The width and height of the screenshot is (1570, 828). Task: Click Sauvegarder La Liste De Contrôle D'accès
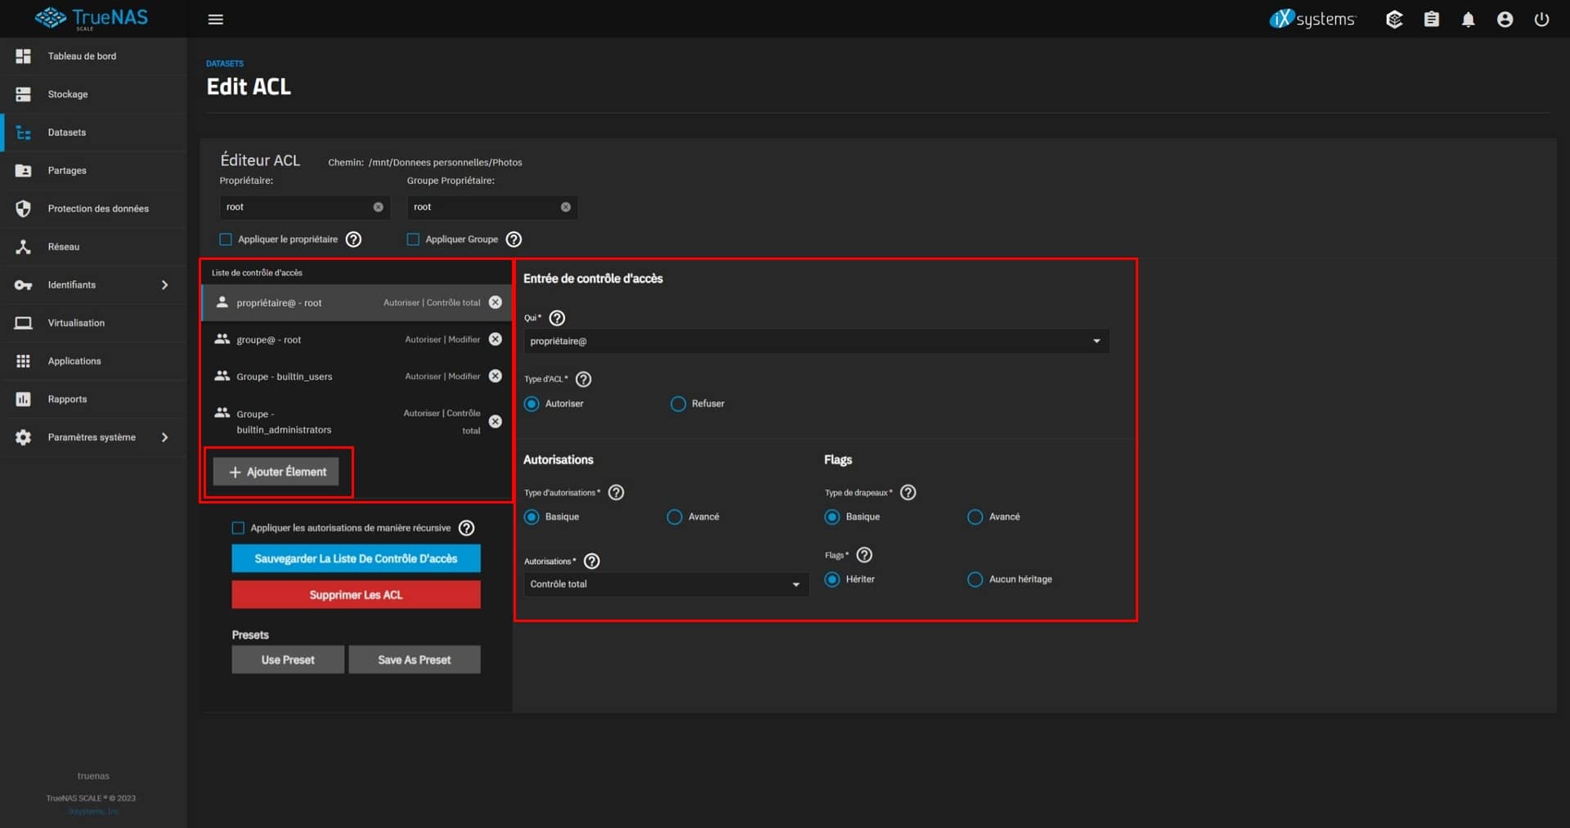[x=356, y=559]
